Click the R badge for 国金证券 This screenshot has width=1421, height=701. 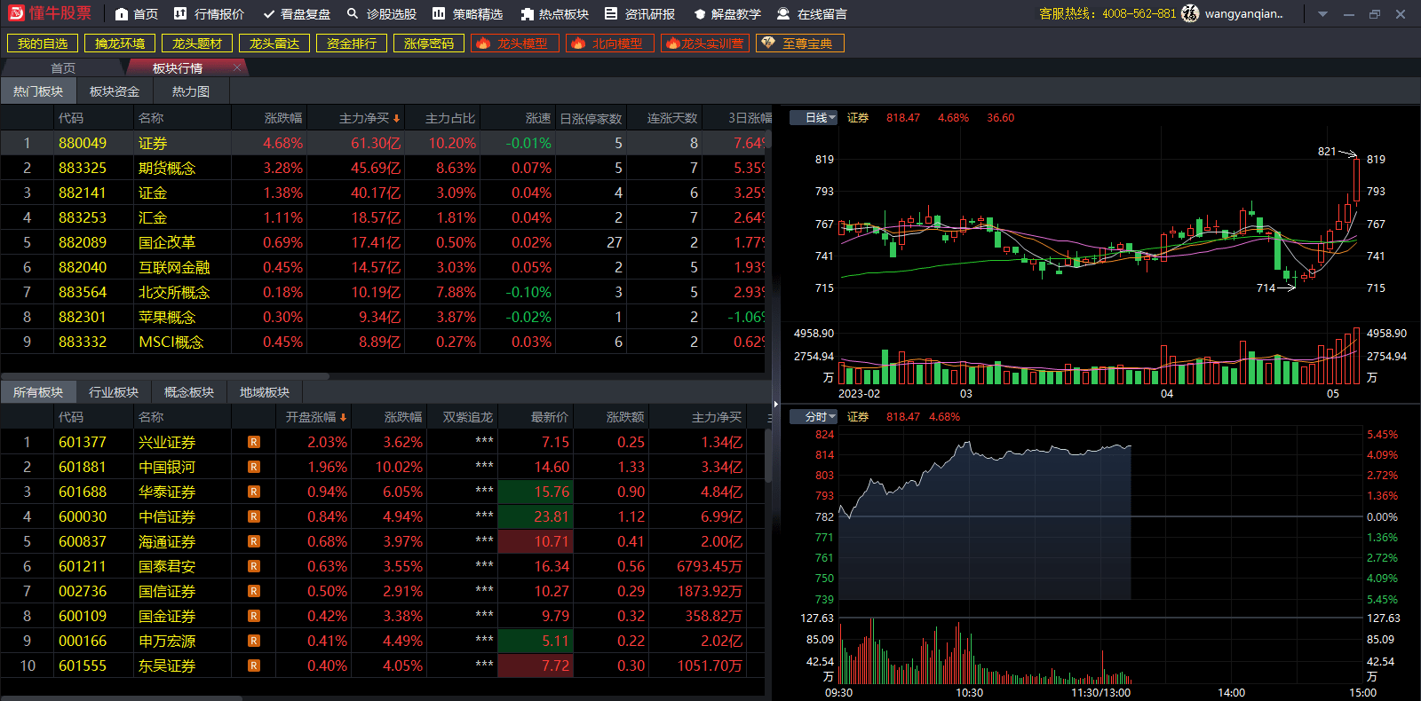click(254, 616)
